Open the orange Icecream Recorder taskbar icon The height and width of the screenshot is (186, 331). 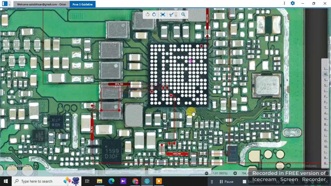click(159, 181)
